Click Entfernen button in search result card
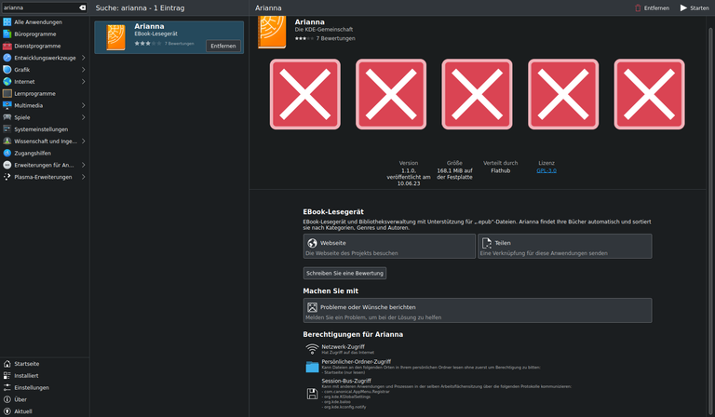The width and height of the screenshot is (715, 417). (223, 46)
